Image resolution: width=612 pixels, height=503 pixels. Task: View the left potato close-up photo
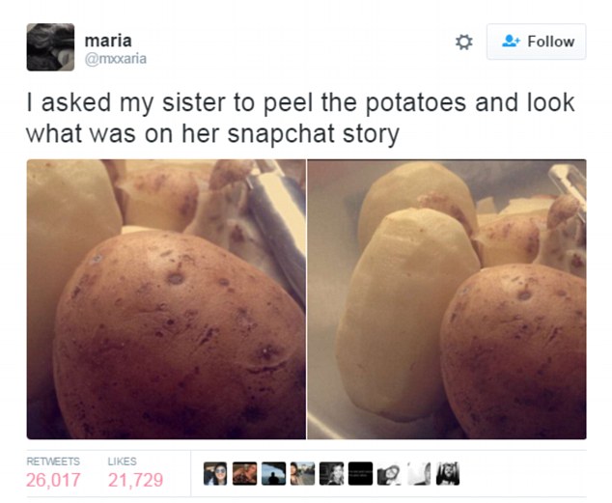click(166, 299)
